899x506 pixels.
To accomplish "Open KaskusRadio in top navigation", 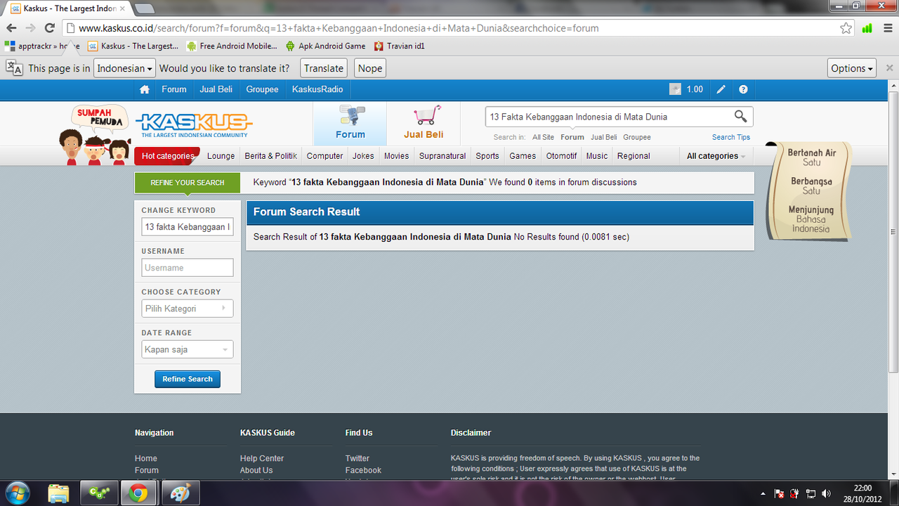I will [317, 89].
